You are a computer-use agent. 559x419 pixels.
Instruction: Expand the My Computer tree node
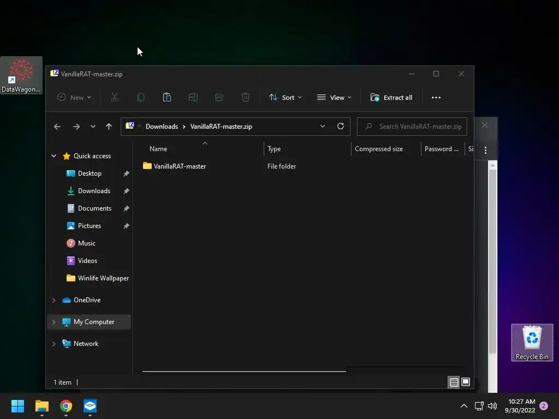click(x=54, y=322)
